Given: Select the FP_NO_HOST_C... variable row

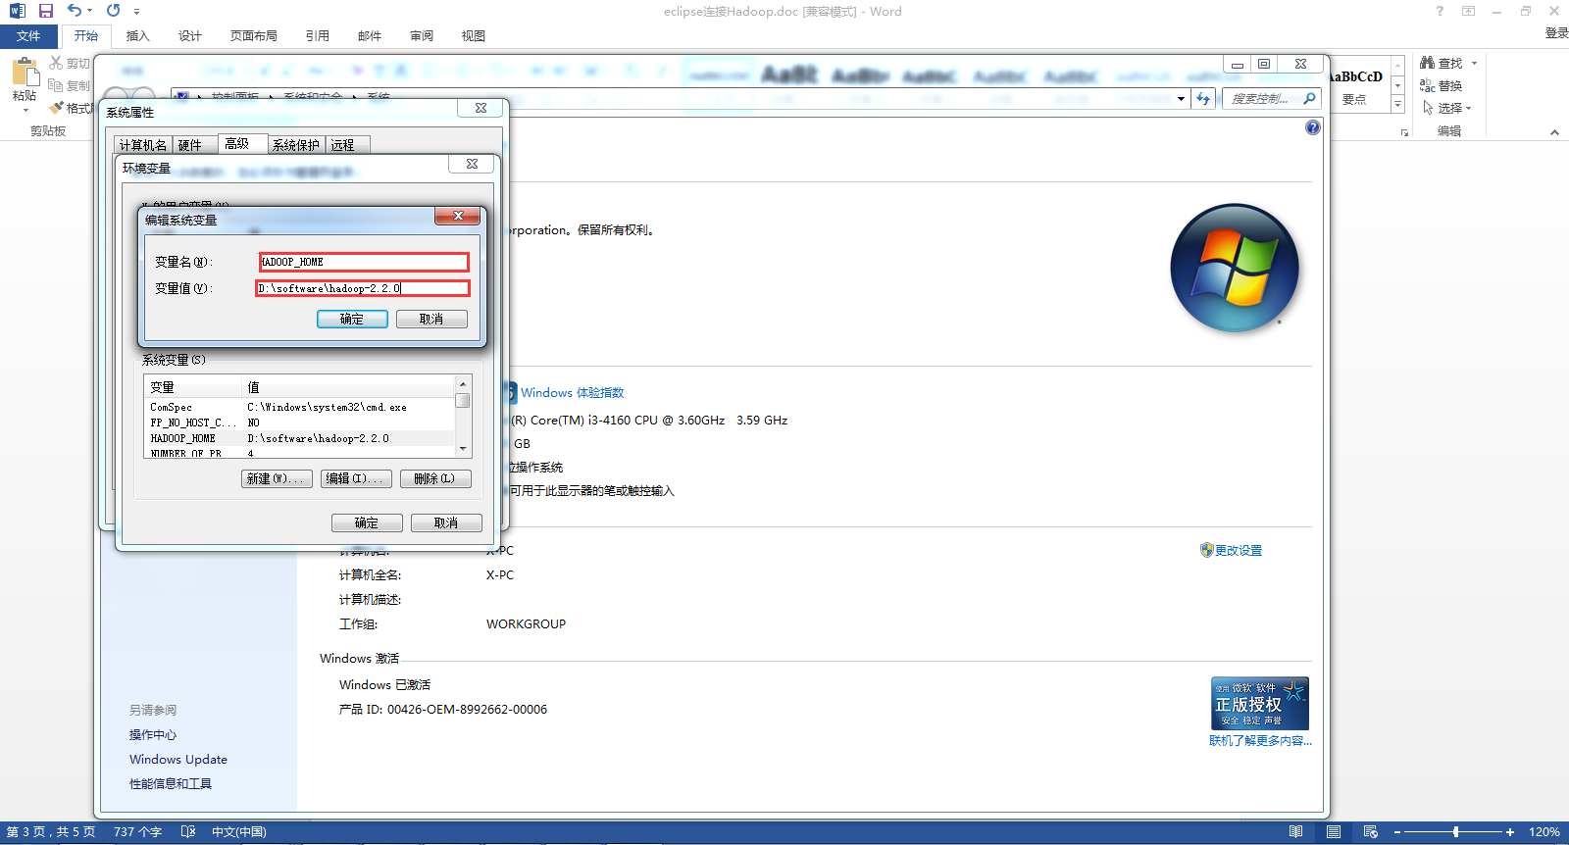Looking at the screenshot, I should pyautogui.click(x=299, y=422).
